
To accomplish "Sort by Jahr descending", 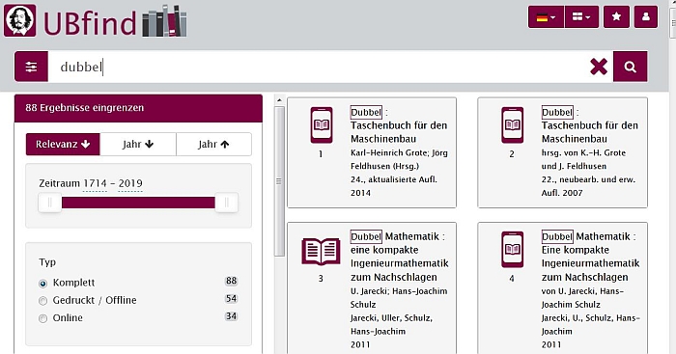I will (138, 145).
